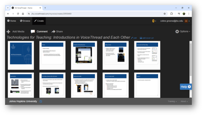Click the Johns Hopkins University footer text
This screenshot has height=115, width=202.
pyautogui.click(x=23, y=101)
